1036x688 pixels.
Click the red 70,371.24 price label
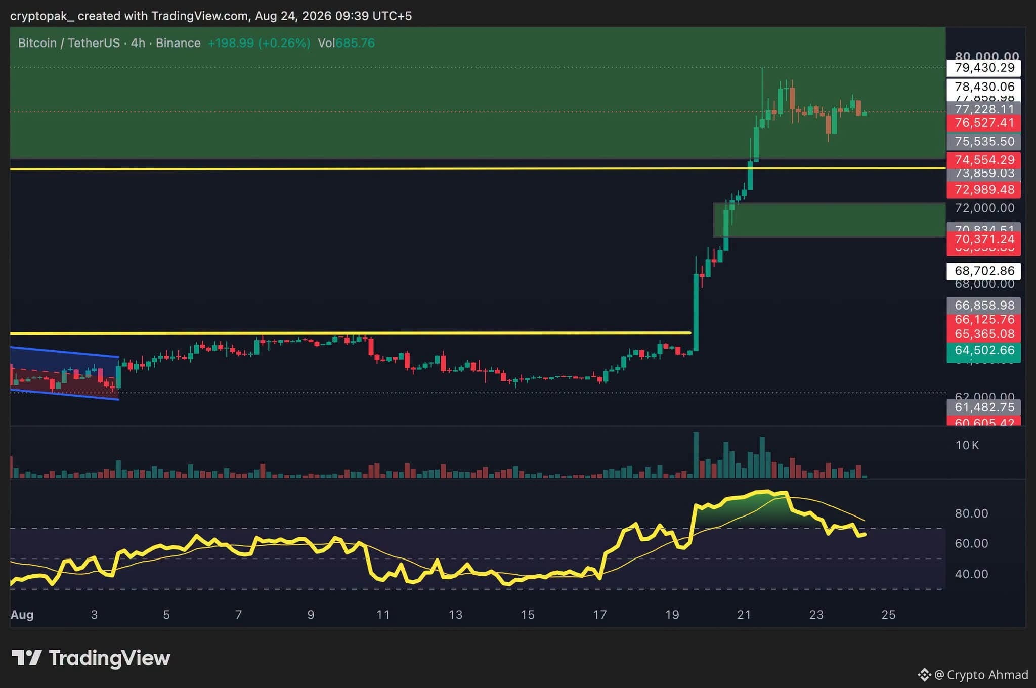[984, 239]
